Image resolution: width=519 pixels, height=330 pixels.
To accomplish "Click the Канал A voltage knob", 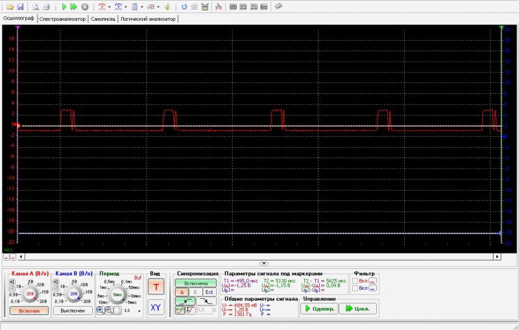I will pos(29,294).
